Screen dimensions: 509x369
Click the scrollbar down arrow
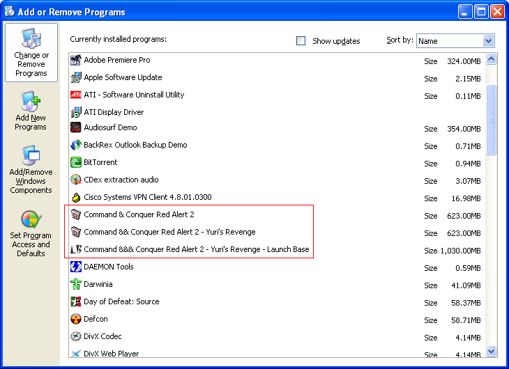pyautogui.click(x=491, y=352)
